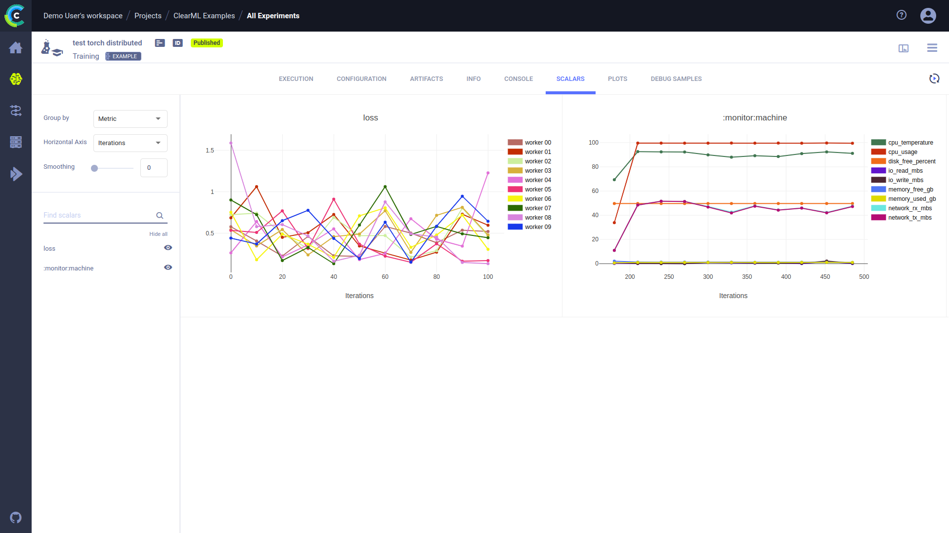Switch to the Artifacts tab
The image size is (949, 533).
427,79
